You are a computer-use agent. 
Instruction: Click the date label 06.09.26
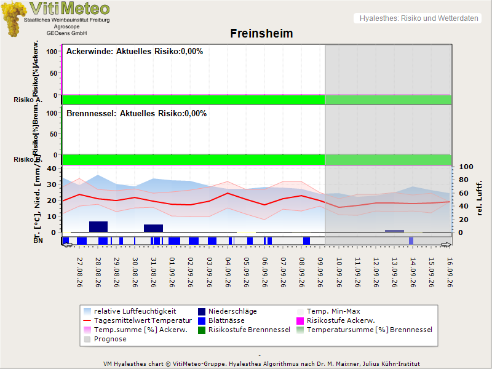265,272
